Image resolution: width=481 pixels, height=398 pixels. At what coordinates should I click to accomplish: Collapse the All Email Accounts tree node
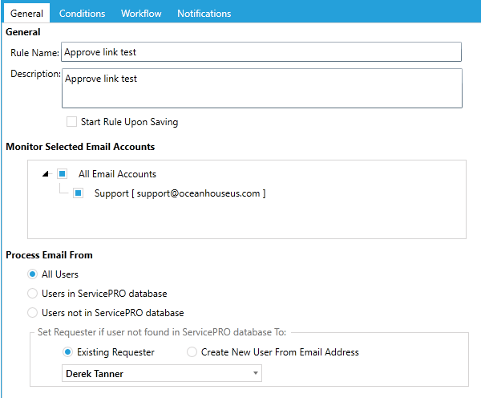click(x=46, y=173)
